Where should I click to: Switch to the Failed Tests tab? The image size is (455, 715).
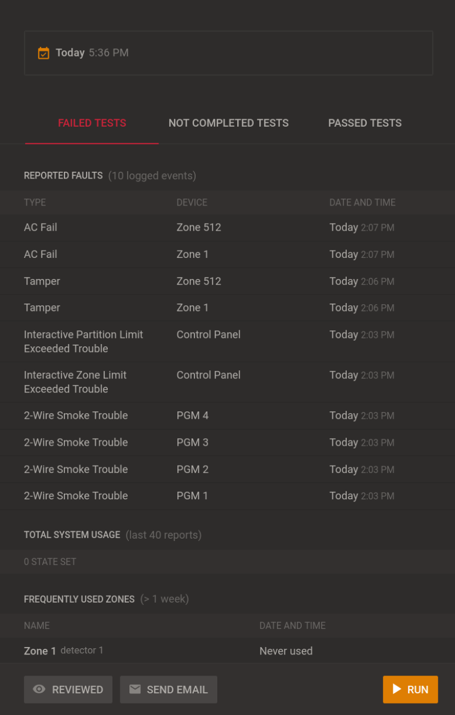pos(92,123)
